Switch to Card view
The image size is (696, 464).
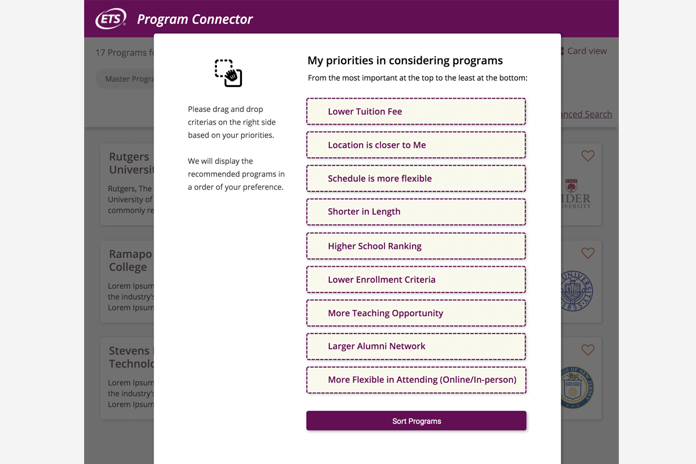pyautogui.click(x=586, y=51)
